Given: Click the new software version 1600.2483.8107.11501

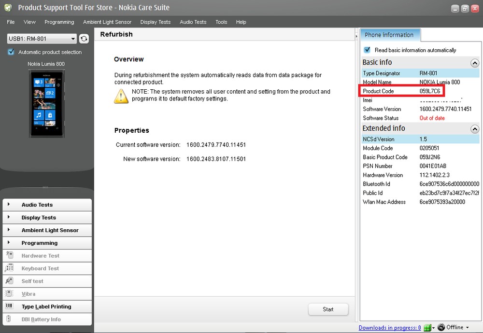Looking at the screenshot, I should coord(216,159).
